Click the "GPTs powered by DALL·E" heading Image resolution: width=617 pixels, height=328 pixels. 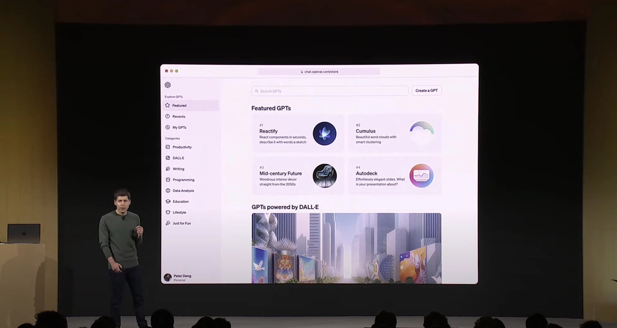[x=285, y=207]
